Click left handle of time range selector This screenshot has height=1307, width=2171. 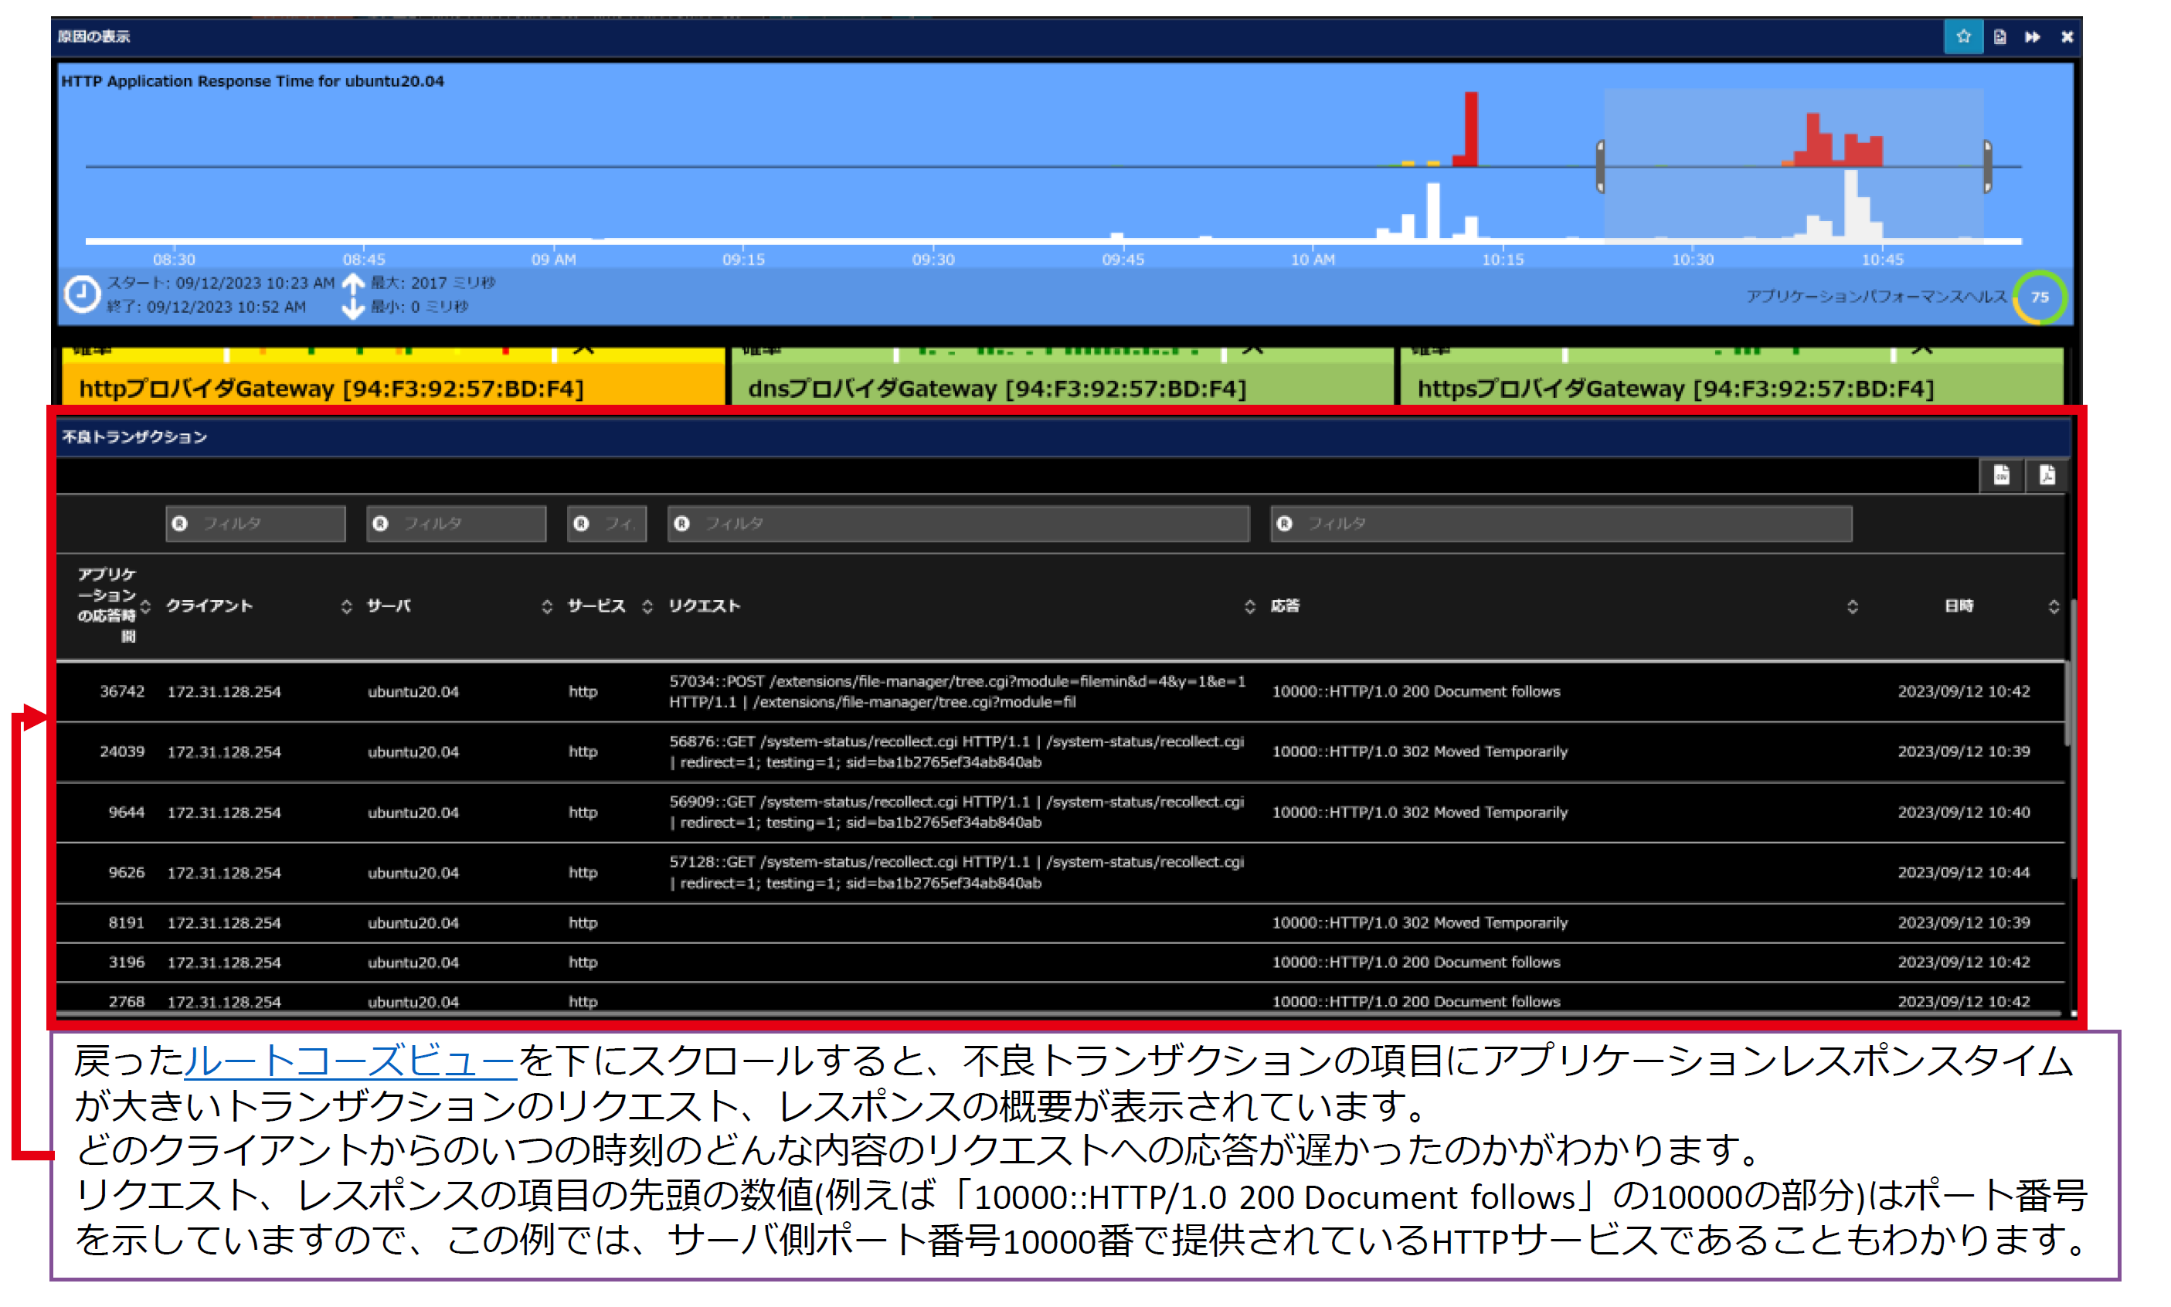(1600, 166)
